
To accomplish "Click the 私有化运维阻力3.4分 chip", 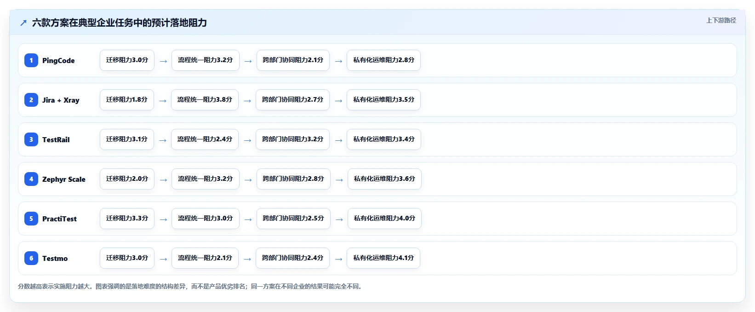I will point(384,139).
